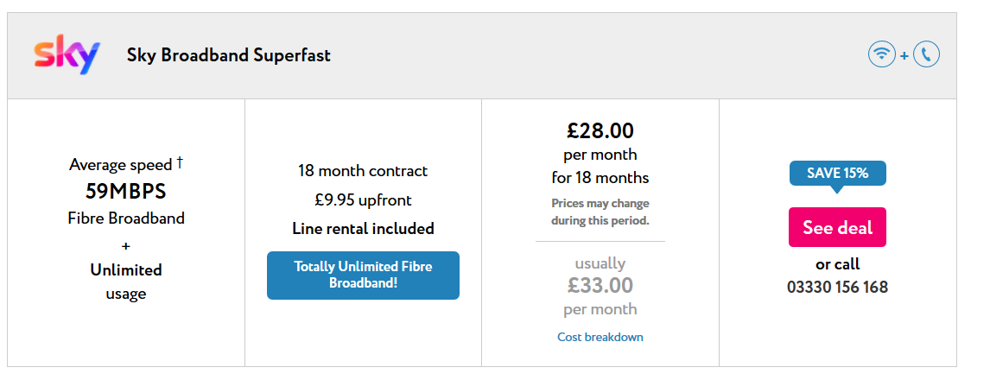The height and width of the screenshot is (380, 990).
Task: Click the Prices may change notice
Action: point(600,212)
